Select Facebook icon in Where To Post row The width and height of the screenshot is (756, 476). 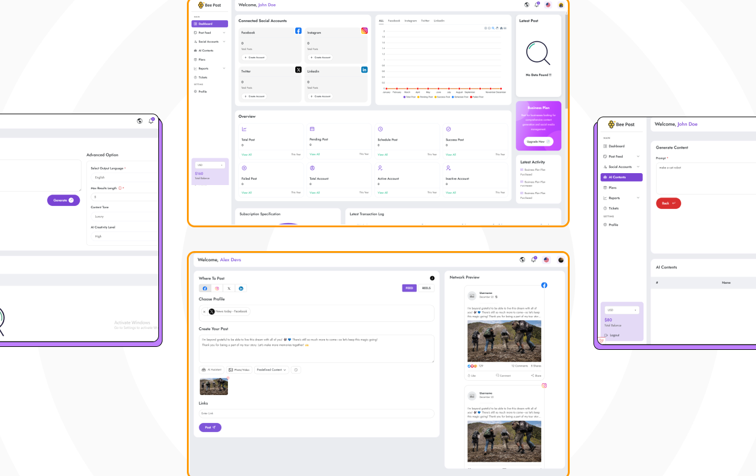[205, 288]
